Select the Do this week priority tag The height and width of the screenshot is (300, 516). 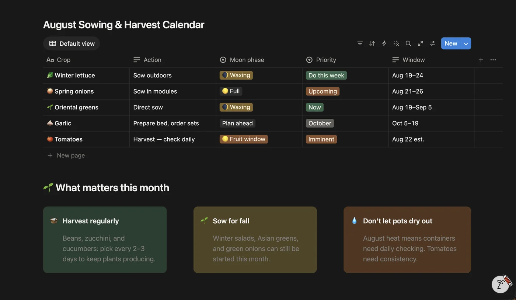tap(326, 75)
